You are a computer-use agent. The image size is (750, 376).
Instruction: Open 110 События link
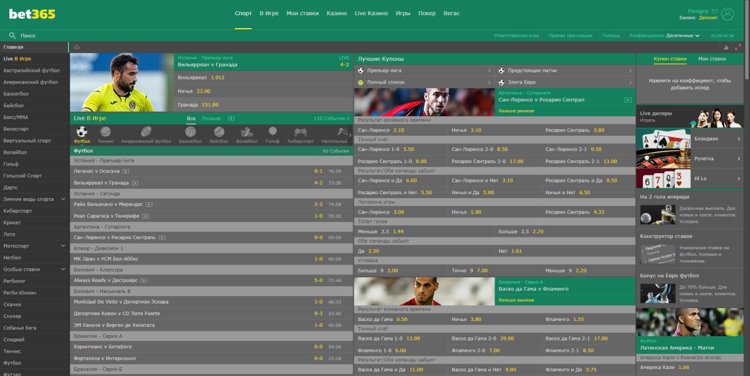coord(331,118)
